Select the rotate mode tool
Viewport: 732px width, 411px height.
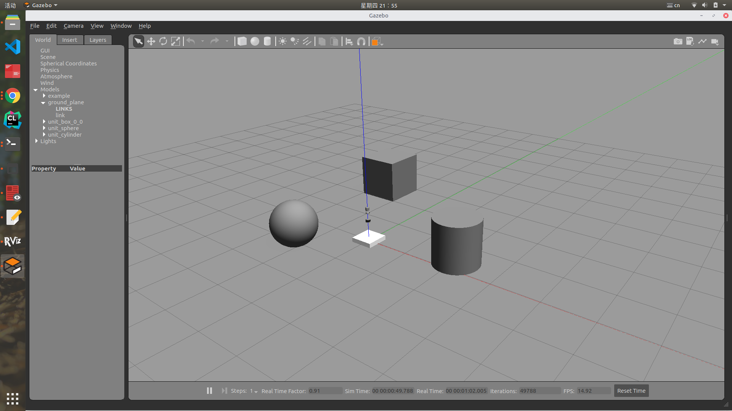pos(163,41)
